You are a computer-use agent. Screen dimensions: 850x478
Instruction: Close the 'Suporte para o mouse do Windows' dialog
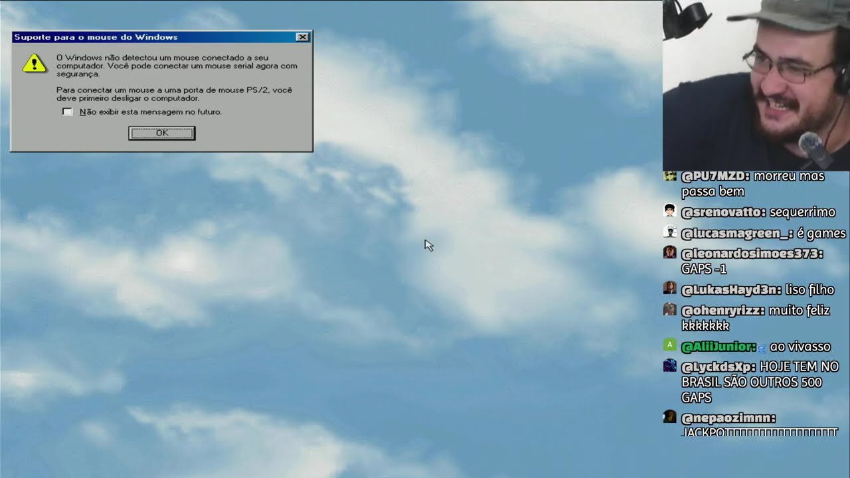302,37
